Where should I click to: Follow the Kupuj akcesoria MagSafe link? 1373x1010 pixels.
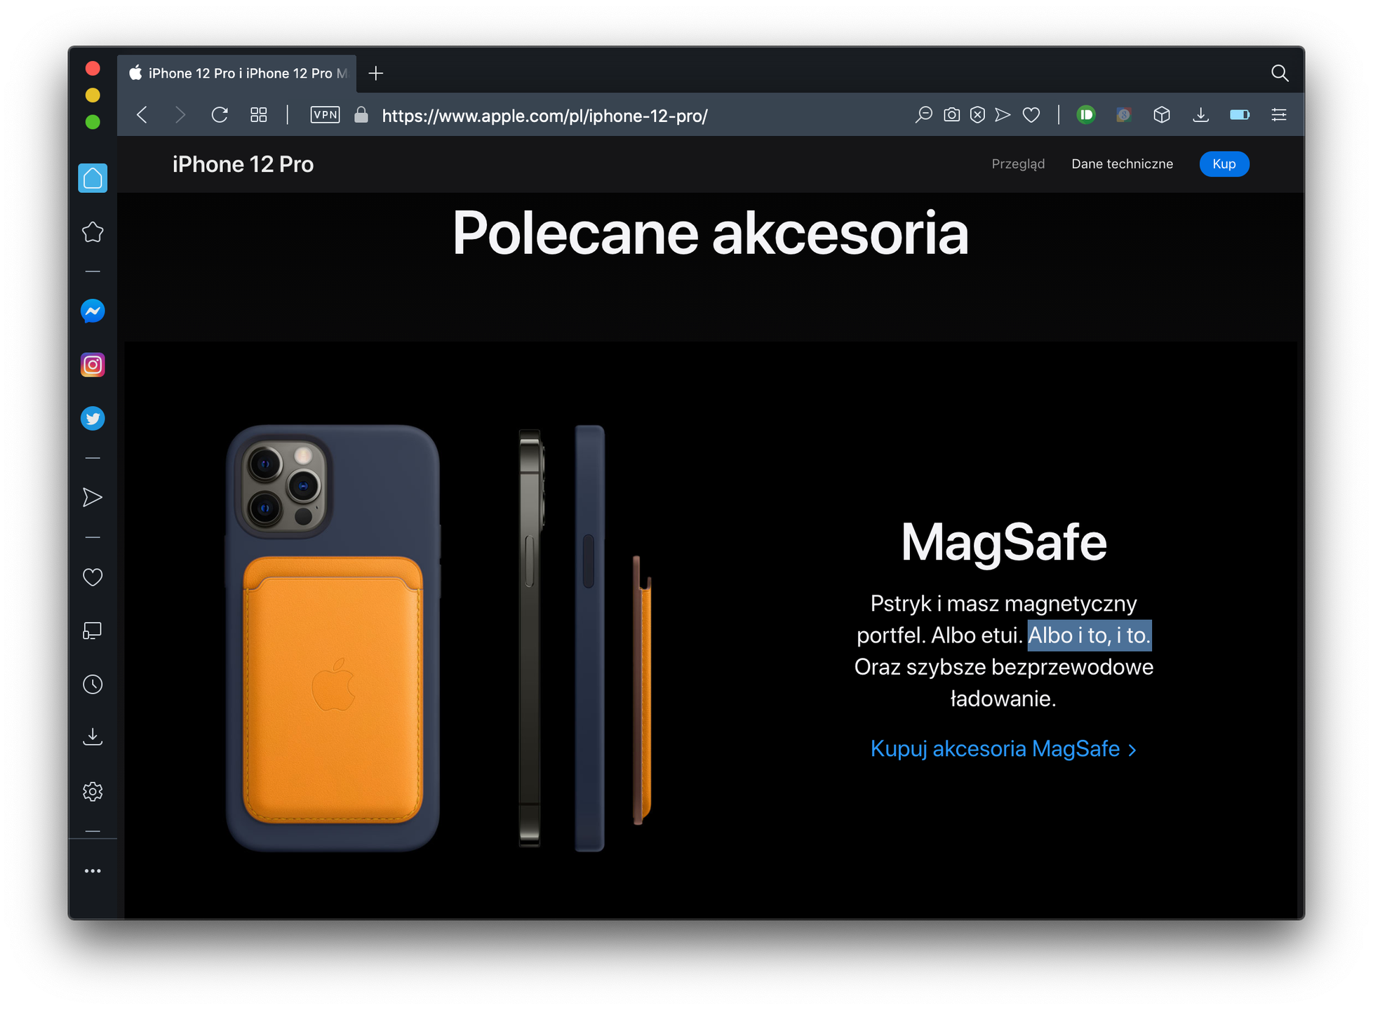coord(1003,749)
